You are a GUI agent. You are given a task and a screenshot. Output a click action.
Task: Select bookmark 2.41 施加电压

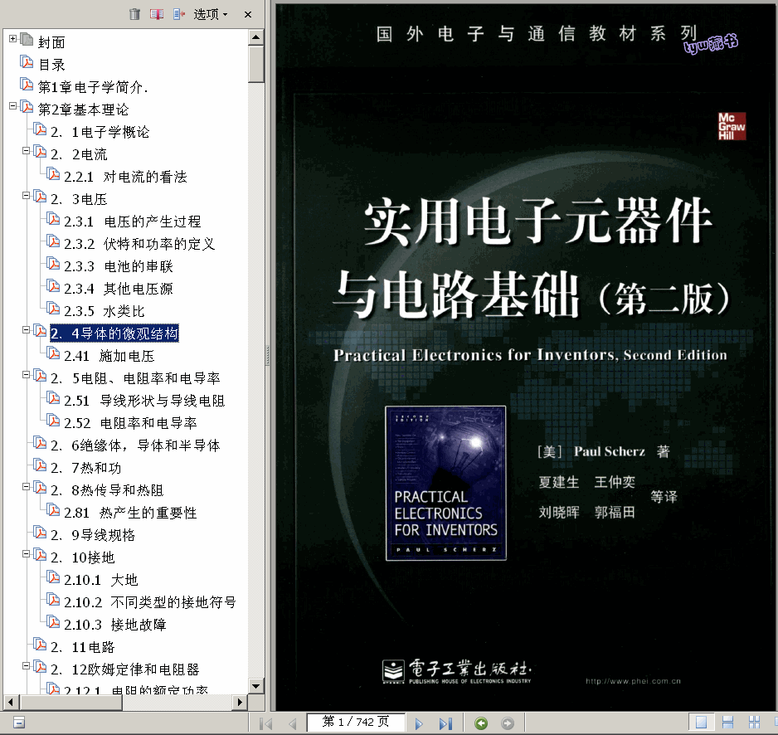tap(109, 356)
